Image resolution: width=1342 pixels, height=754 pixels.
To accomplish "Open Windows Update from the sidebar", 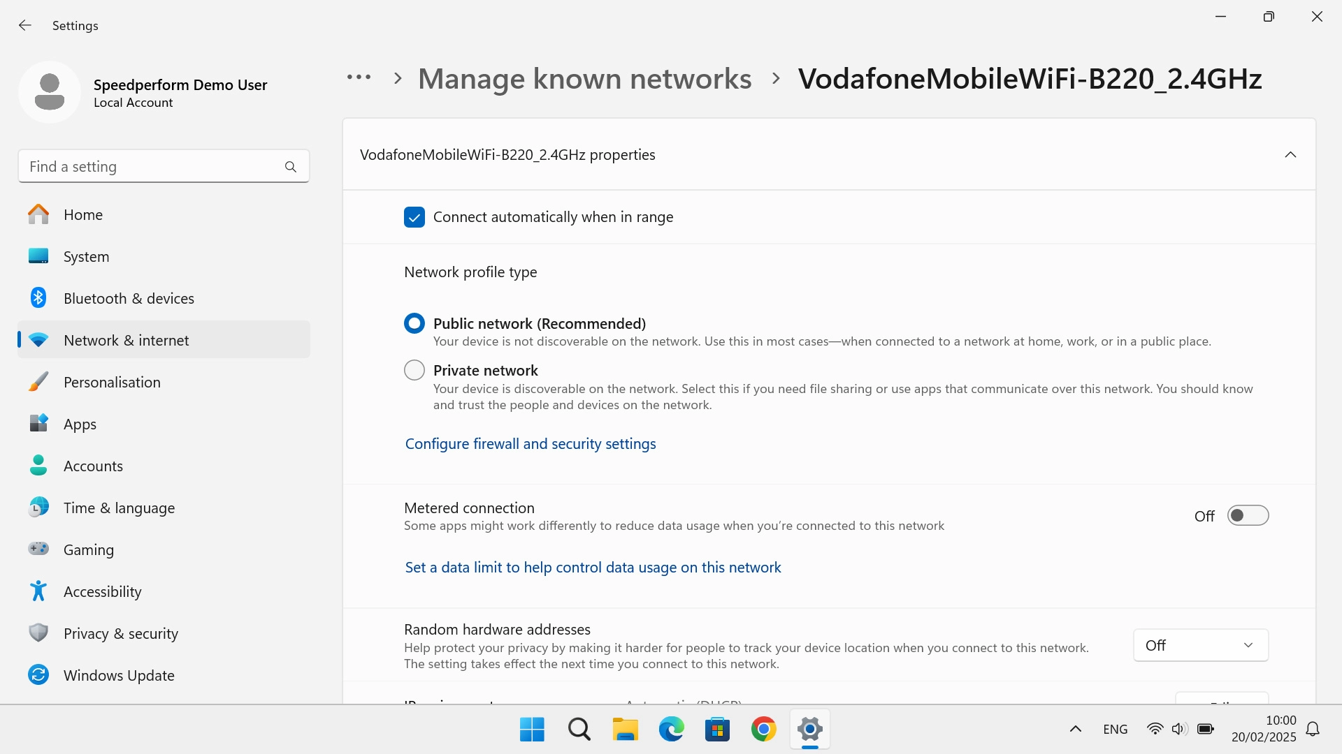I will [x=119, y=675].
